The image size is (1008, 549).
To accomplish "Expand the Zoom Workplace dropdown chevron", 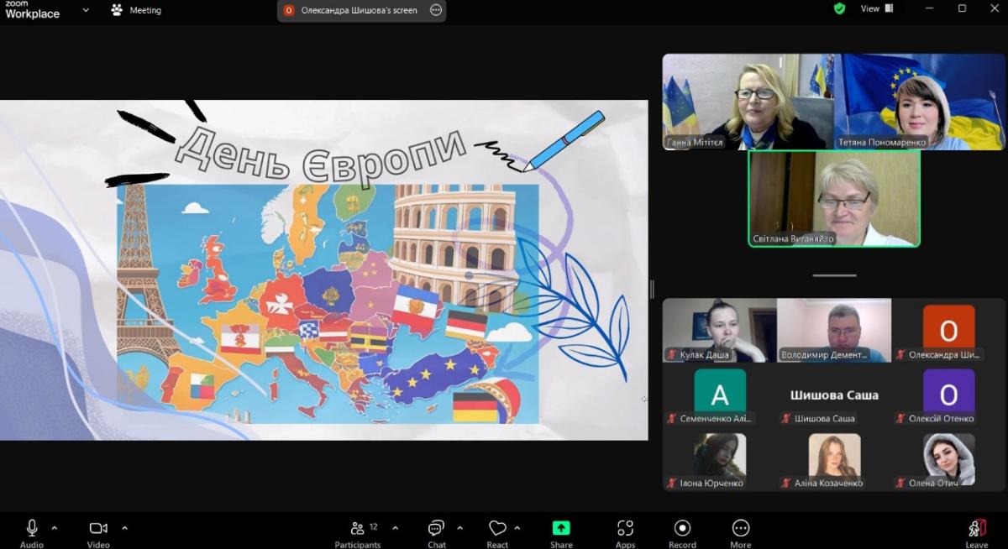I will point(86,10).
